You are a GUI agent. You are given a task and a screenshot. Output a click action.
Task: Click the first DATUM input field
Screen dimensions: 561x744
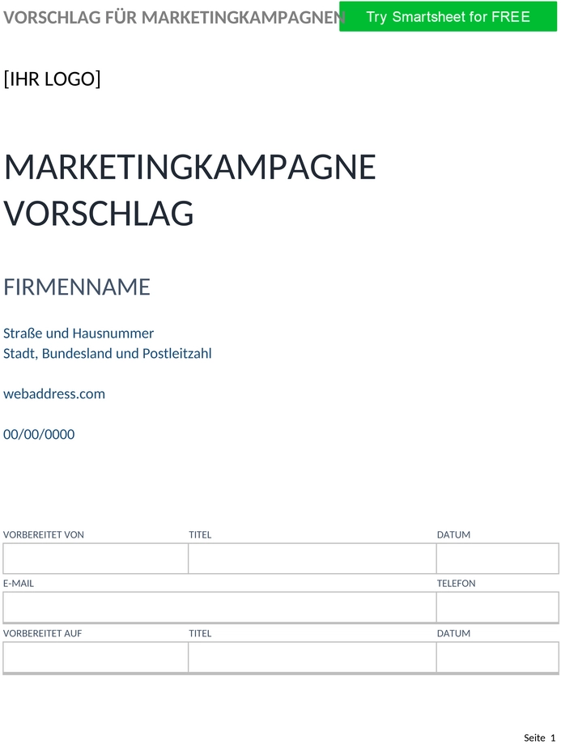tap(497, 559)
